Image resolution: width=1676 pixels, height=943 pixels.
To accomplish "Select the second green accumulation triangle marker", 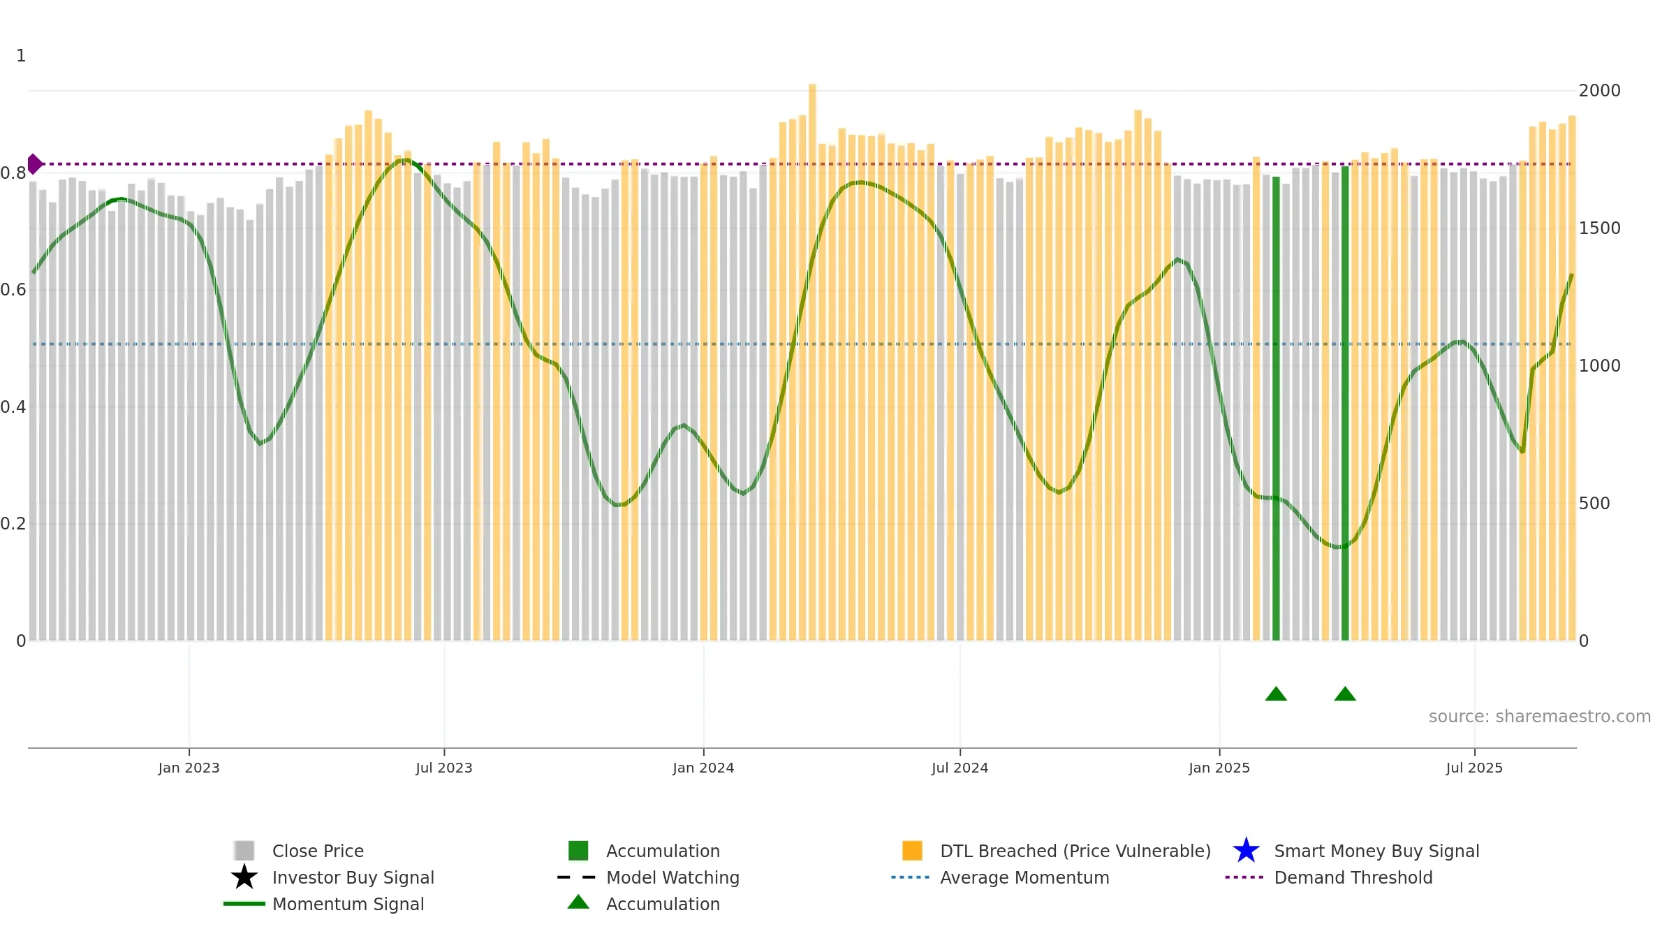I will (x=1345, y=694).
